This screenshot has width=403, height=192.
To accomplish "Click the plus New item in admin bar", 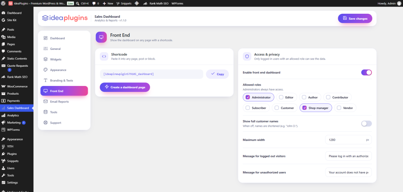I will tap(108, 4).
